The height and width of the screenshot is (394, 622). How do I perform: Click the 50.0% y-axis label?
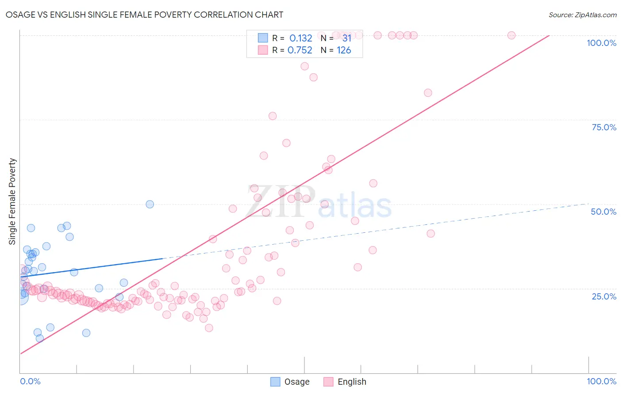click(603, 212)
